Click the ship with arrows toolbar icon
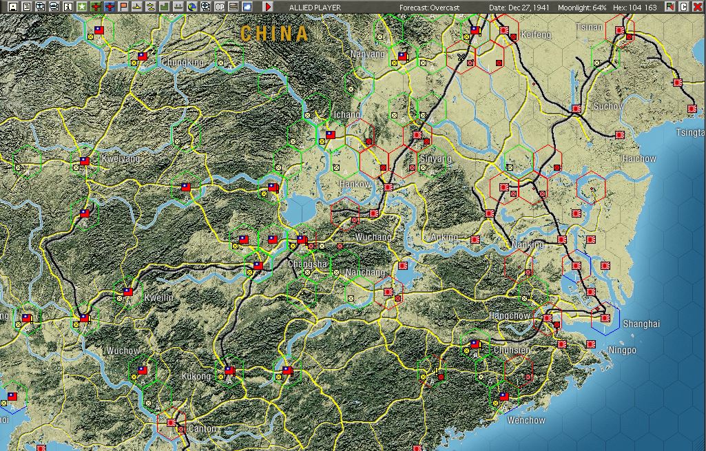The image size is (706, 451). coord(41,7)
